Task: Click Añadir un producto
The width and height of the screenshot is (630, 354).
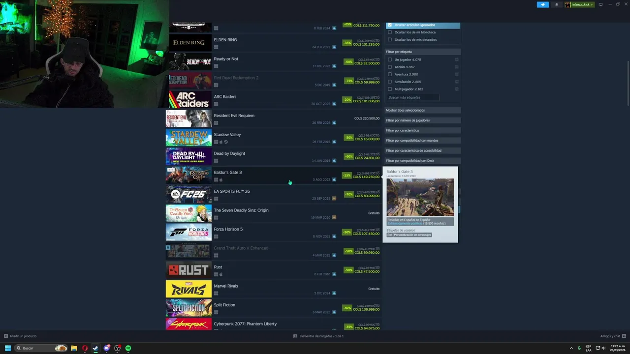Action: pos(23,336)
